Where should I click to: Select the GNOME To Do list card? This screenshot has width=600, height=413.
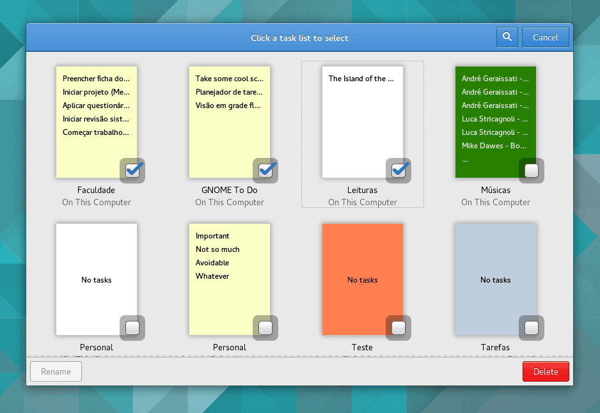pyautogui.click(x=230, y=122)
